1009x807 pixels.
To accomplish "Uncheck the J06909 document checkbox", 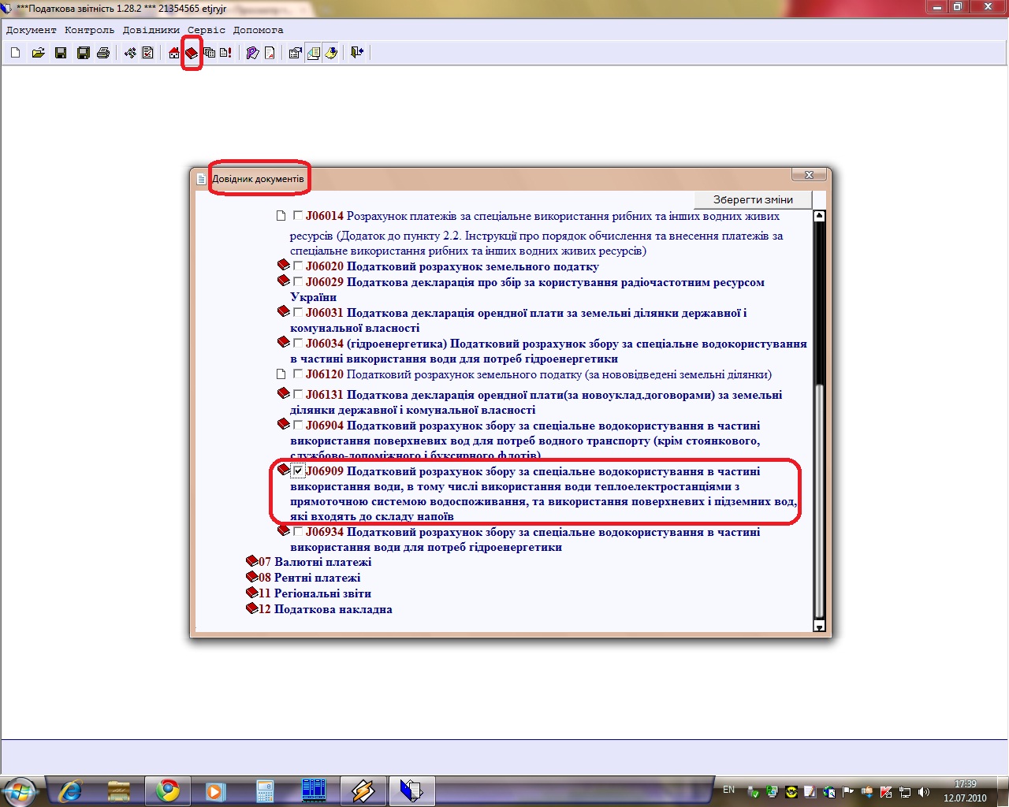I will [298, 470].
